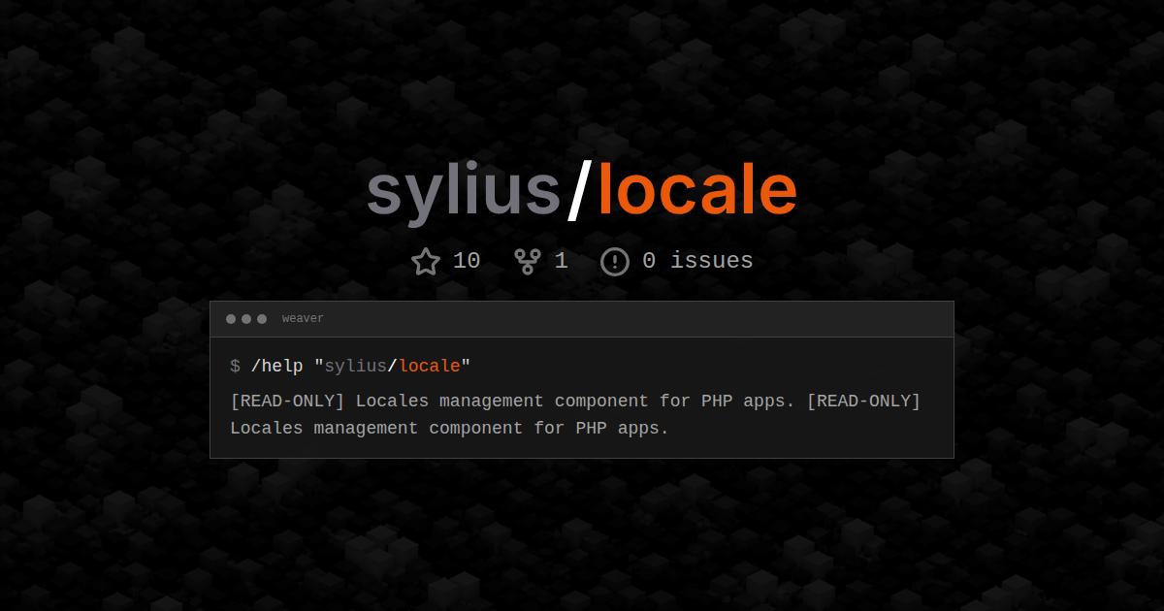Click the middle terminal window dot
The image size is (1164, 611).
click(246, 319)
